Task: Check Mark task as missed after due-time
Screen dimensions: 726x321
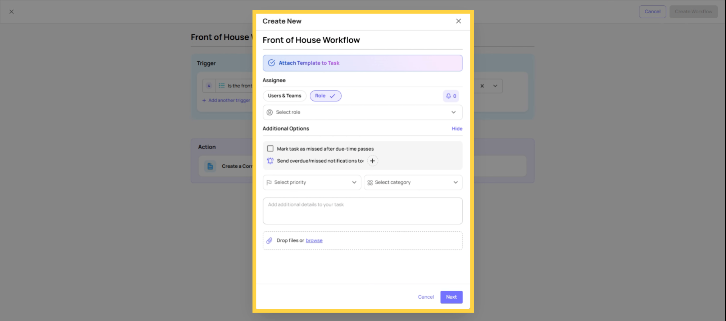Action: pyautogui.click(x=270, y=148)
